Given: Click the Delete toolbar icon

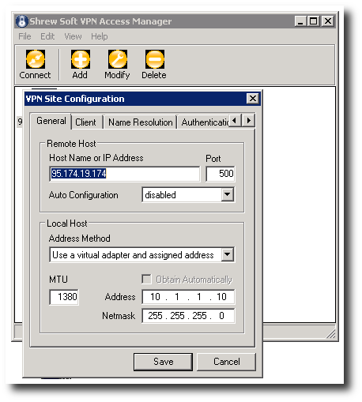Looking at the screenshot, I should pyautogui.click(x=155, y=59).
